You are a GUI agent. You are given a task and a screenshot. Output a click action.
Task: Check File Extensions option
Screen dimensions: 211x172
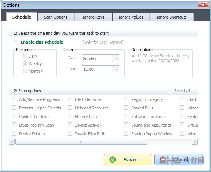pyautogui.click(x=70, y=99)
